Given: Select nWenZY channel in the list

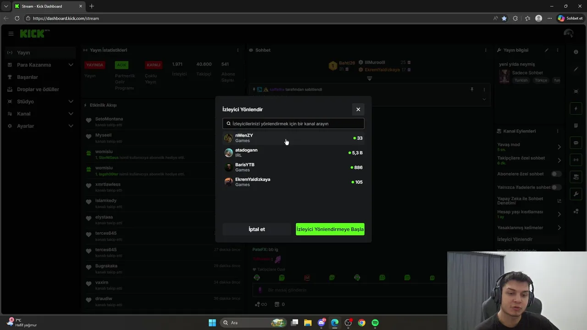Looking at the screenshot, I should (293, 138).
